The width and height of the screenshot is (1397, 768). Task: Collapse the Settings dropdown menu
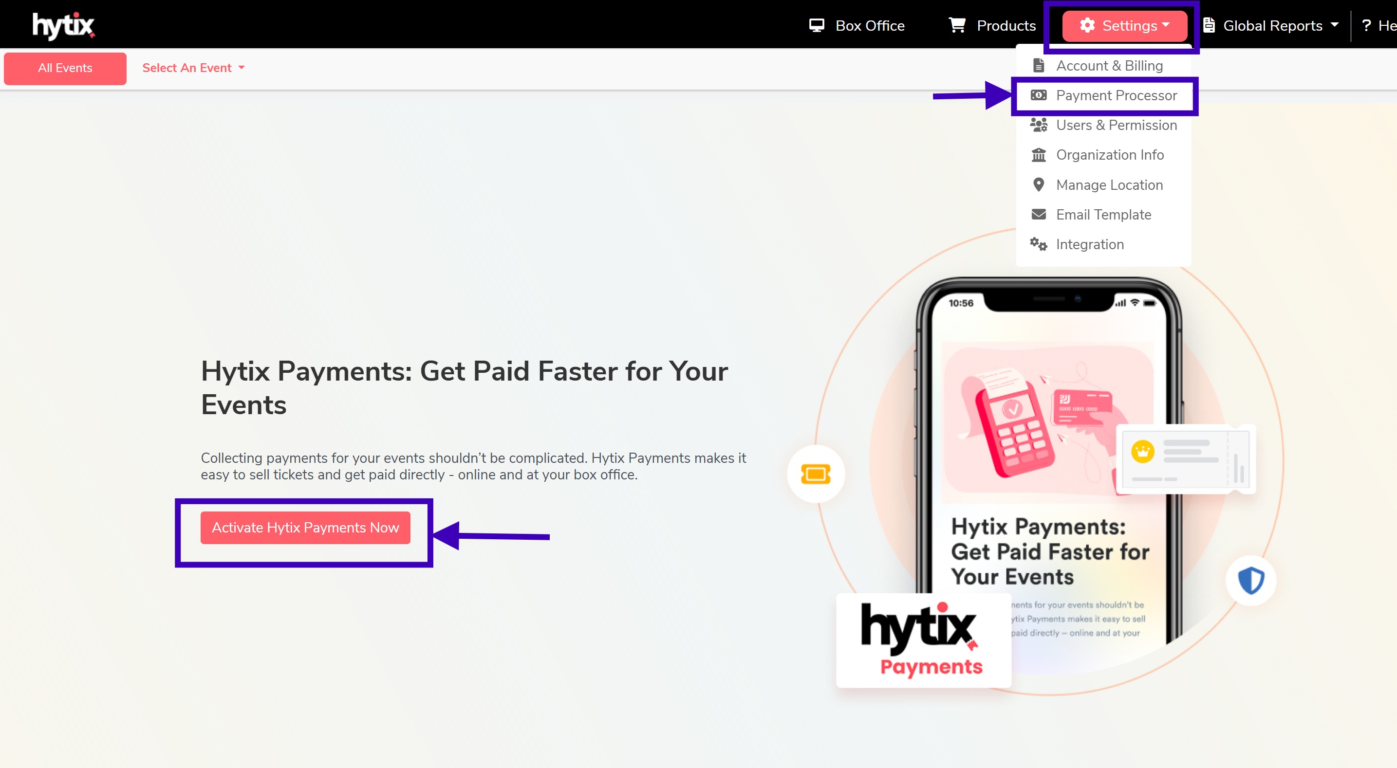[x=1124, y=25]
